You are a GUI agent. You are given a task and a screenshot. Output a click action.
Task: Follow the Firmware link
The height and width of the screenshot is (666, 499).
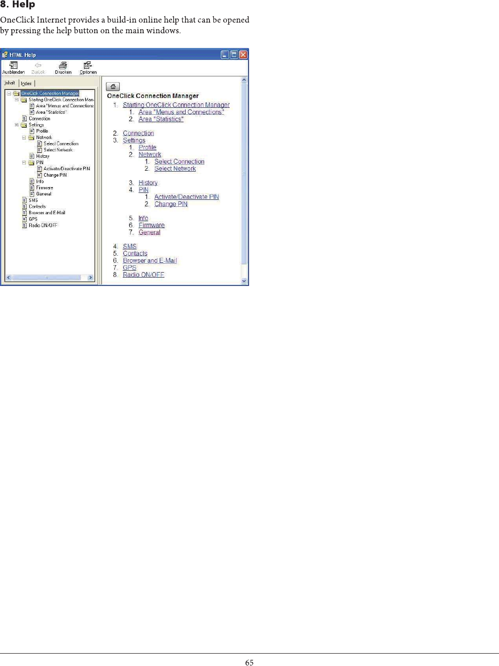pyautogui.click(x=151, y=225)
